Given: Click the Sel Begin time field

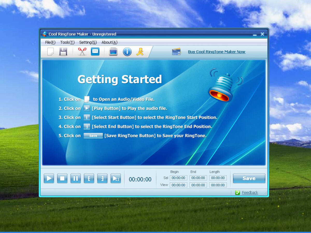Looking at the screenshot, I should coord(179,178).
